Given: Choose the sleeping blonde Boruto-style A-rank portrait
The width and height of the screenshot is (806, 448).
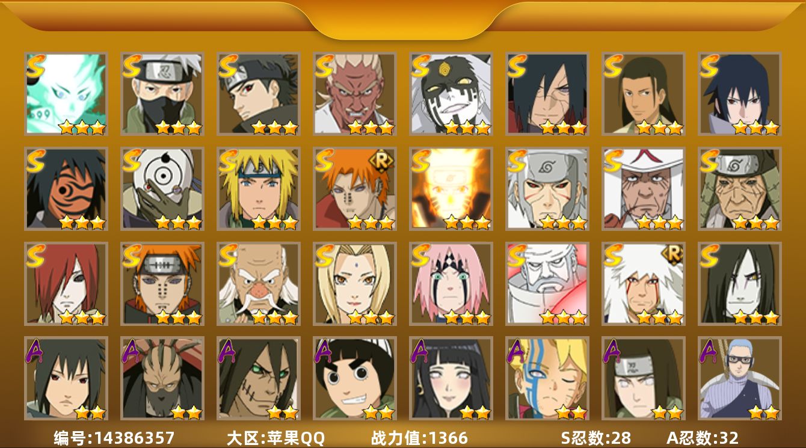Looking at the screenshot, I should click(x=547, y=378).
